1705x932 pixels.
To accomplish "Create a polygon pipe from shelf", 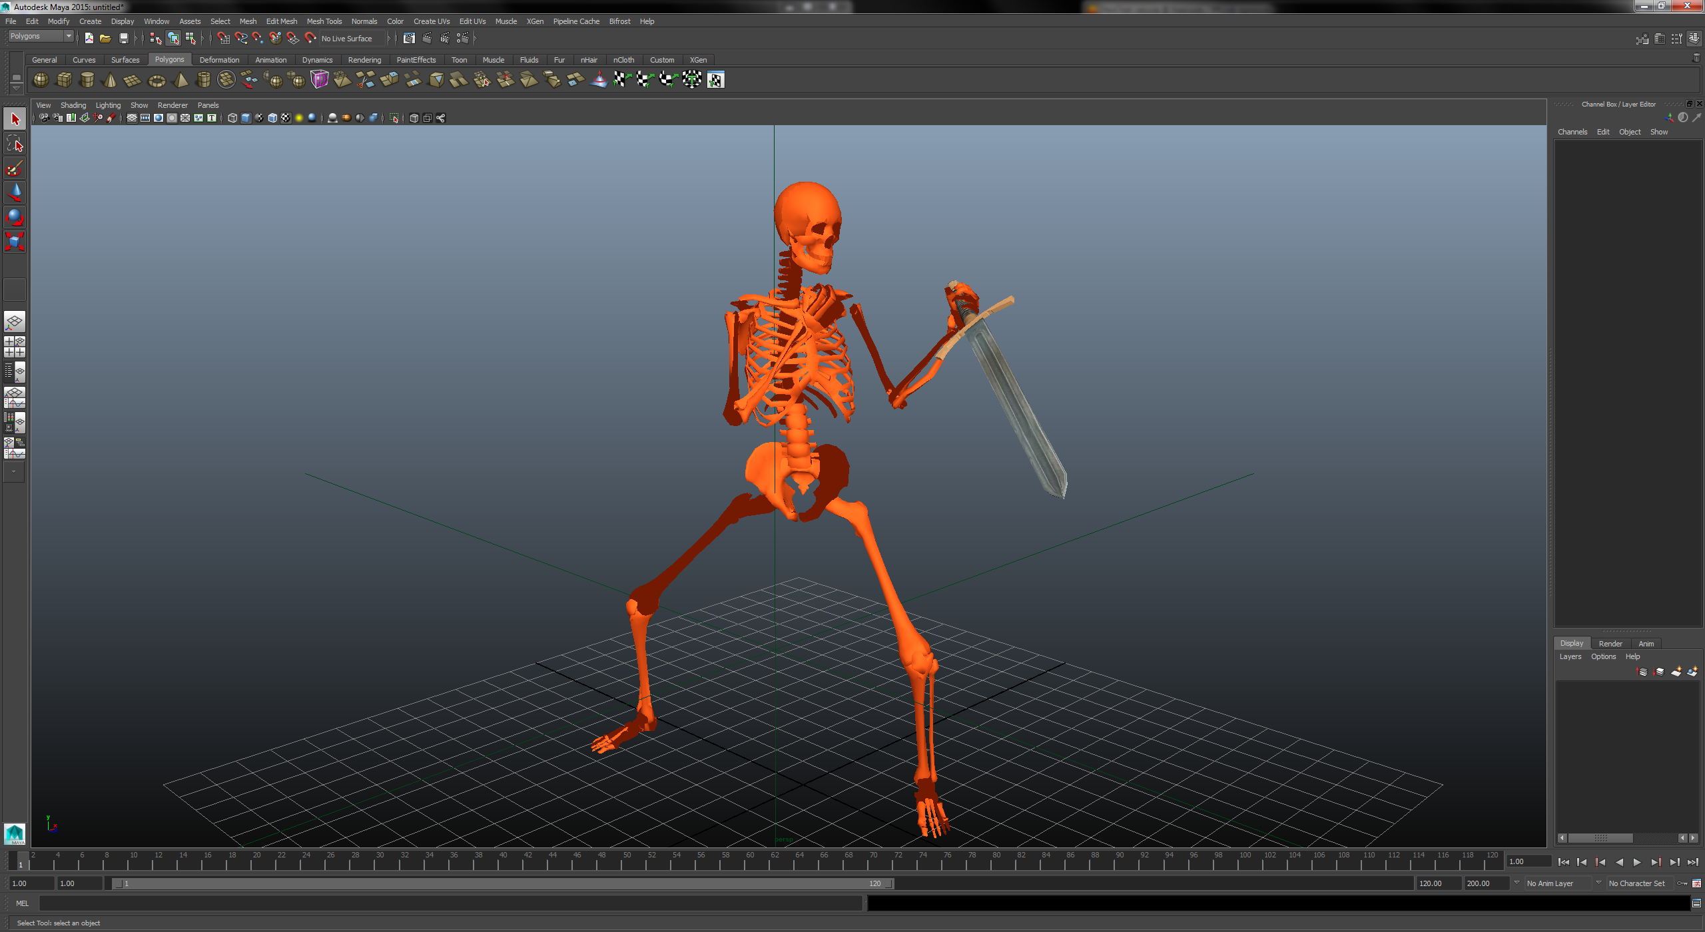I will pos(203,80).
